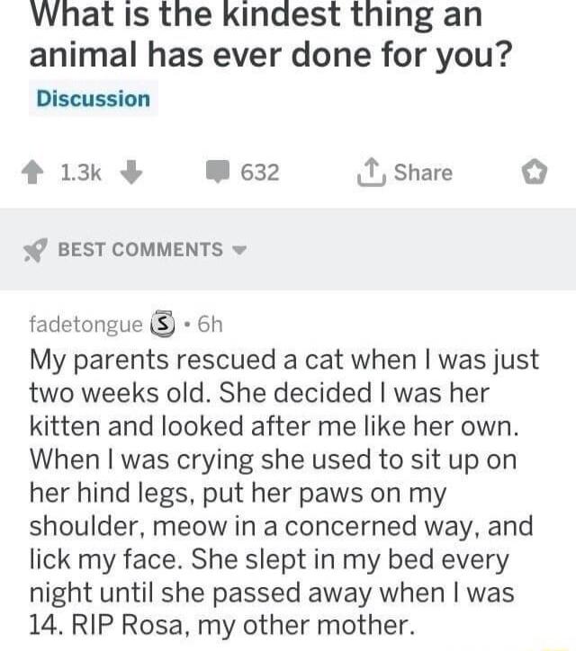
Task: Open comments via the speech bubble icon
Action: pos(218,173)
